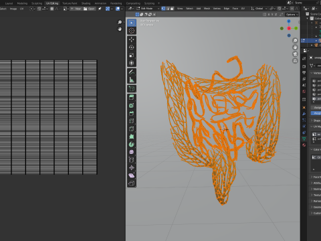Click the UV editor pan hand icon
The height and width of the screenshot is (241, 321).
pyautogui.click(x=120, y=29)
